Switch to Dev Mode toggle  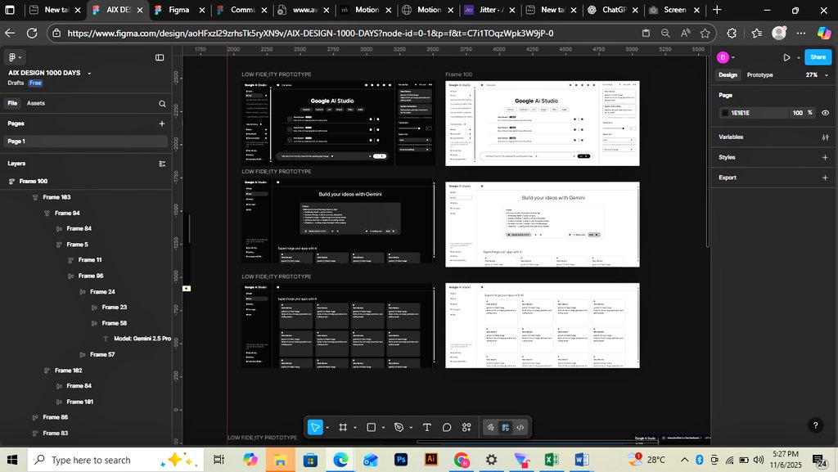(520, 427)
